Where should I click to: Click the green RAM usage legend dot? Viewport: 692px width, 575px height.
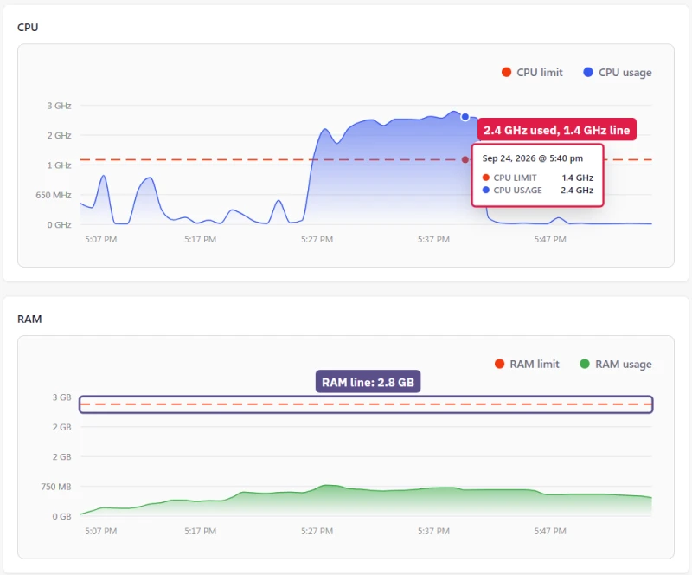pos(585,364)
